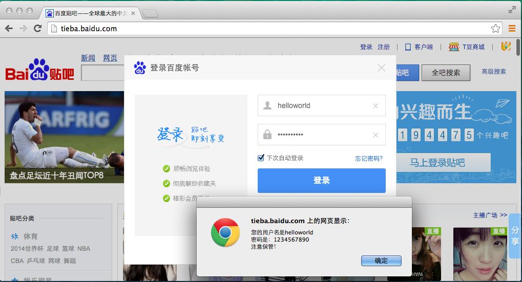Click the 注册 link at top
Viewport: 522px width, 282px height.
(384, 47)
